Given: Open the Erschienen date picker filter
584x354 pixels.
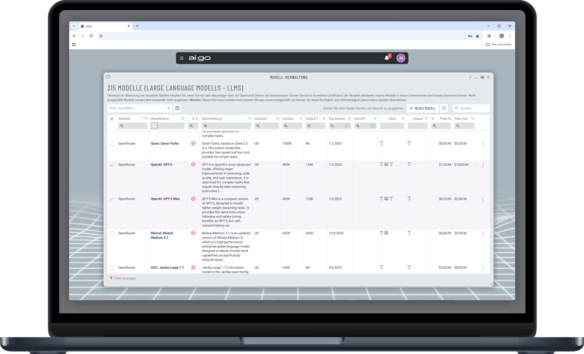Looking at the screenshot, I should [347, 126].
